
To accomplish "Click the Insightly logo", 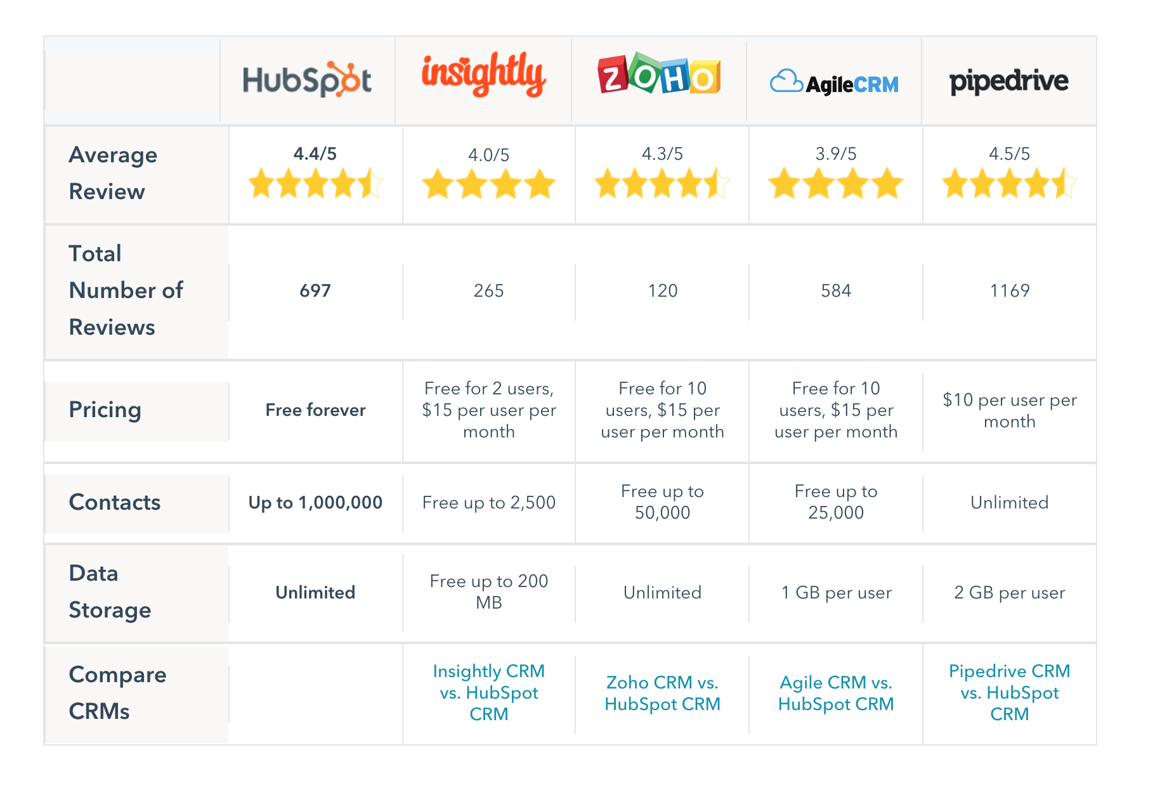I will click(483, 75).
